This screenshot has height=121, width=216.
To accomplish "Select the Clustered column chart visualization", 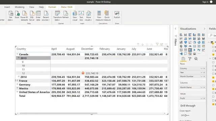I will click(x=194, y=35).
